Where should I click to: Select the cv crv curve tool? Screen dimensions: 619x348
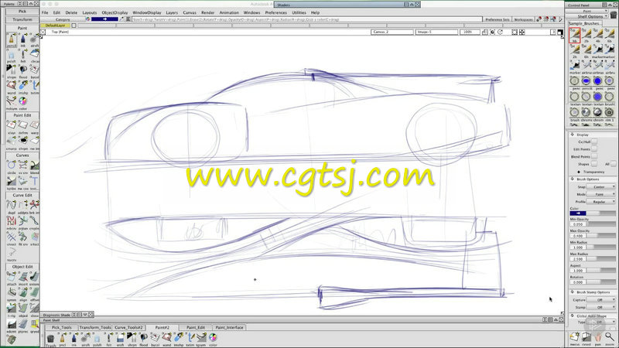point(23,167)
